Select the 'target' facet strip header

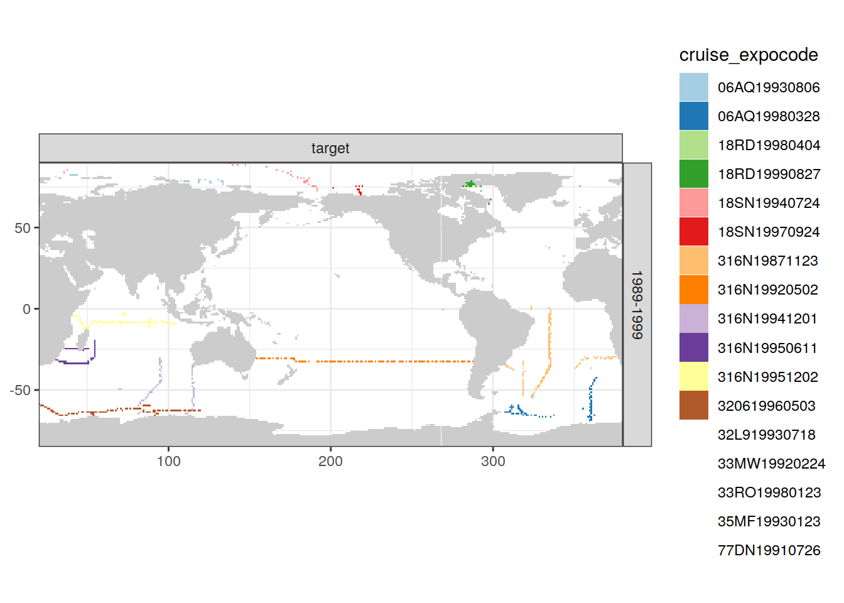coord(330,148)
